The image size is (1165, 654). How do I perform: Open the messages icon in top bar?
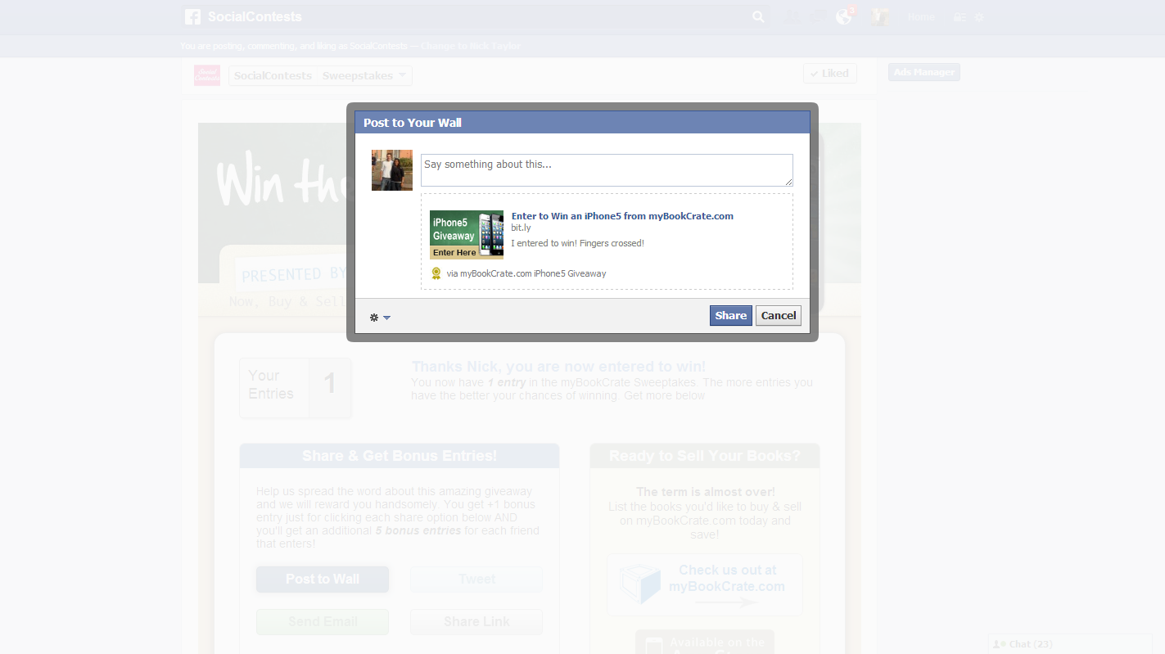817,16
